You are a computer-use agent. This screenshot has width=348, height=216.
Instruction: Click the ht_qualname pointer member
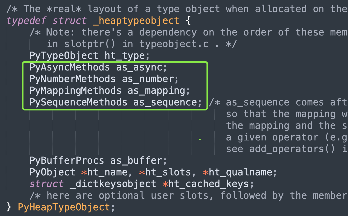pos(240,172)
